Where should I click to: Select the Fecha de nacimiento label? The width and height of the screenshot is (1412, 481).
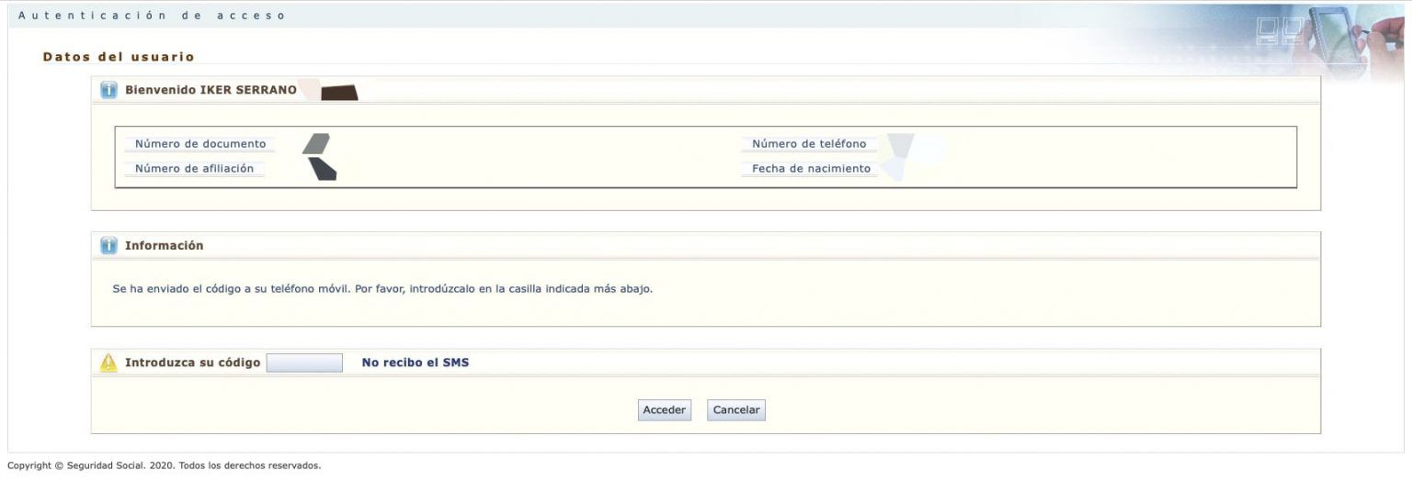[x=811, y=169]
